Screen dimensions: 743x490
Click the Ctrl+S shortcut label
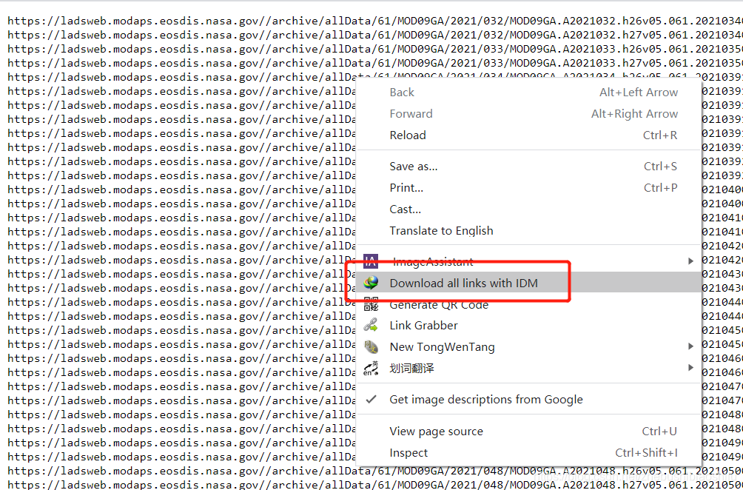pyautogui.click(x=660, y=167)
